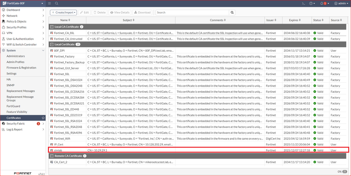Sort by the Issuer column header

click(x=271, y=20)
